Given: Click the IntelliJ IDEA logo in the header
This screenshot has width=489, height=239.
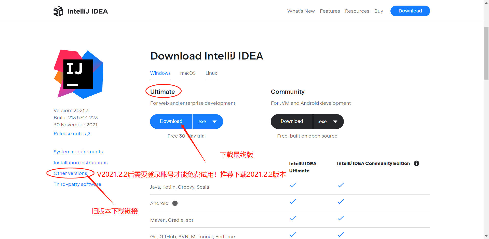Looking at the screenshot, I should coord(80,11).
